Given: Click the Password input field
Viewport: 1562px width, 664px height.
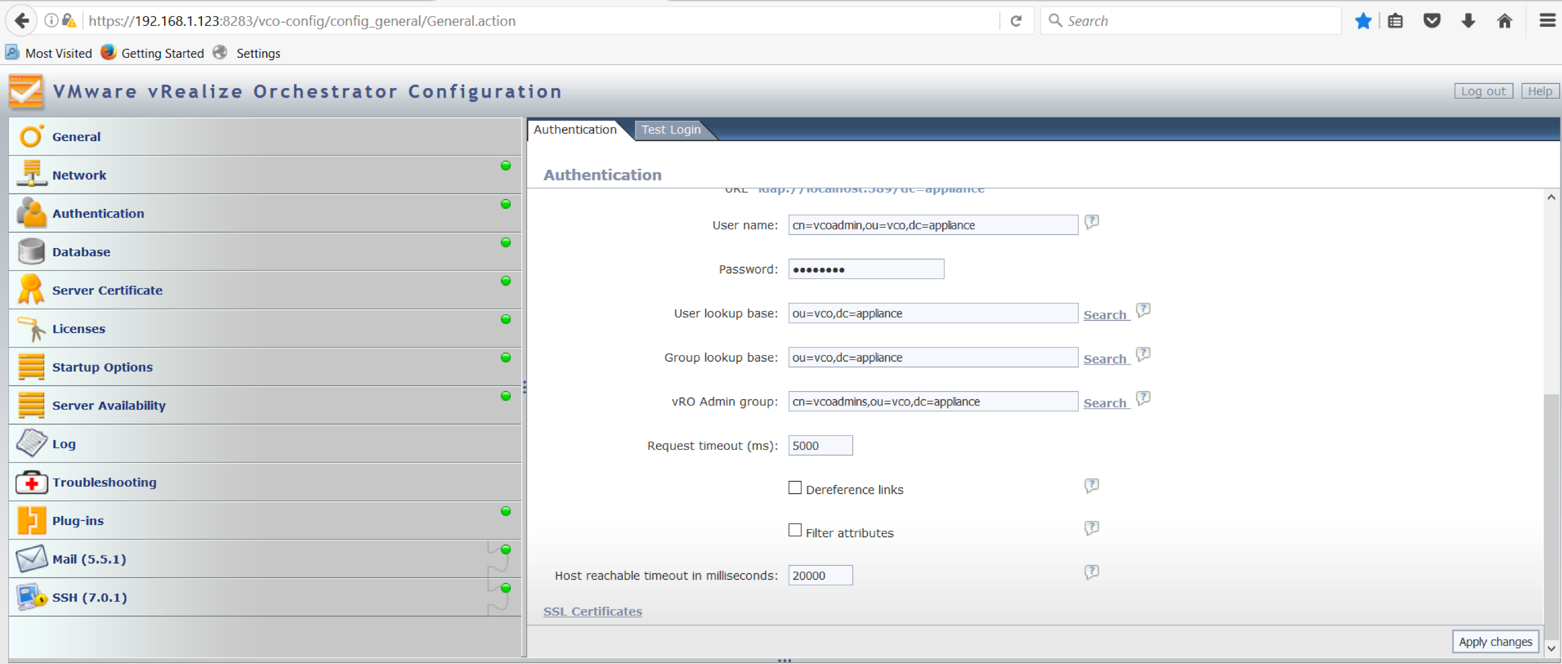Looking at the screenshot, I should click(866, 269).
